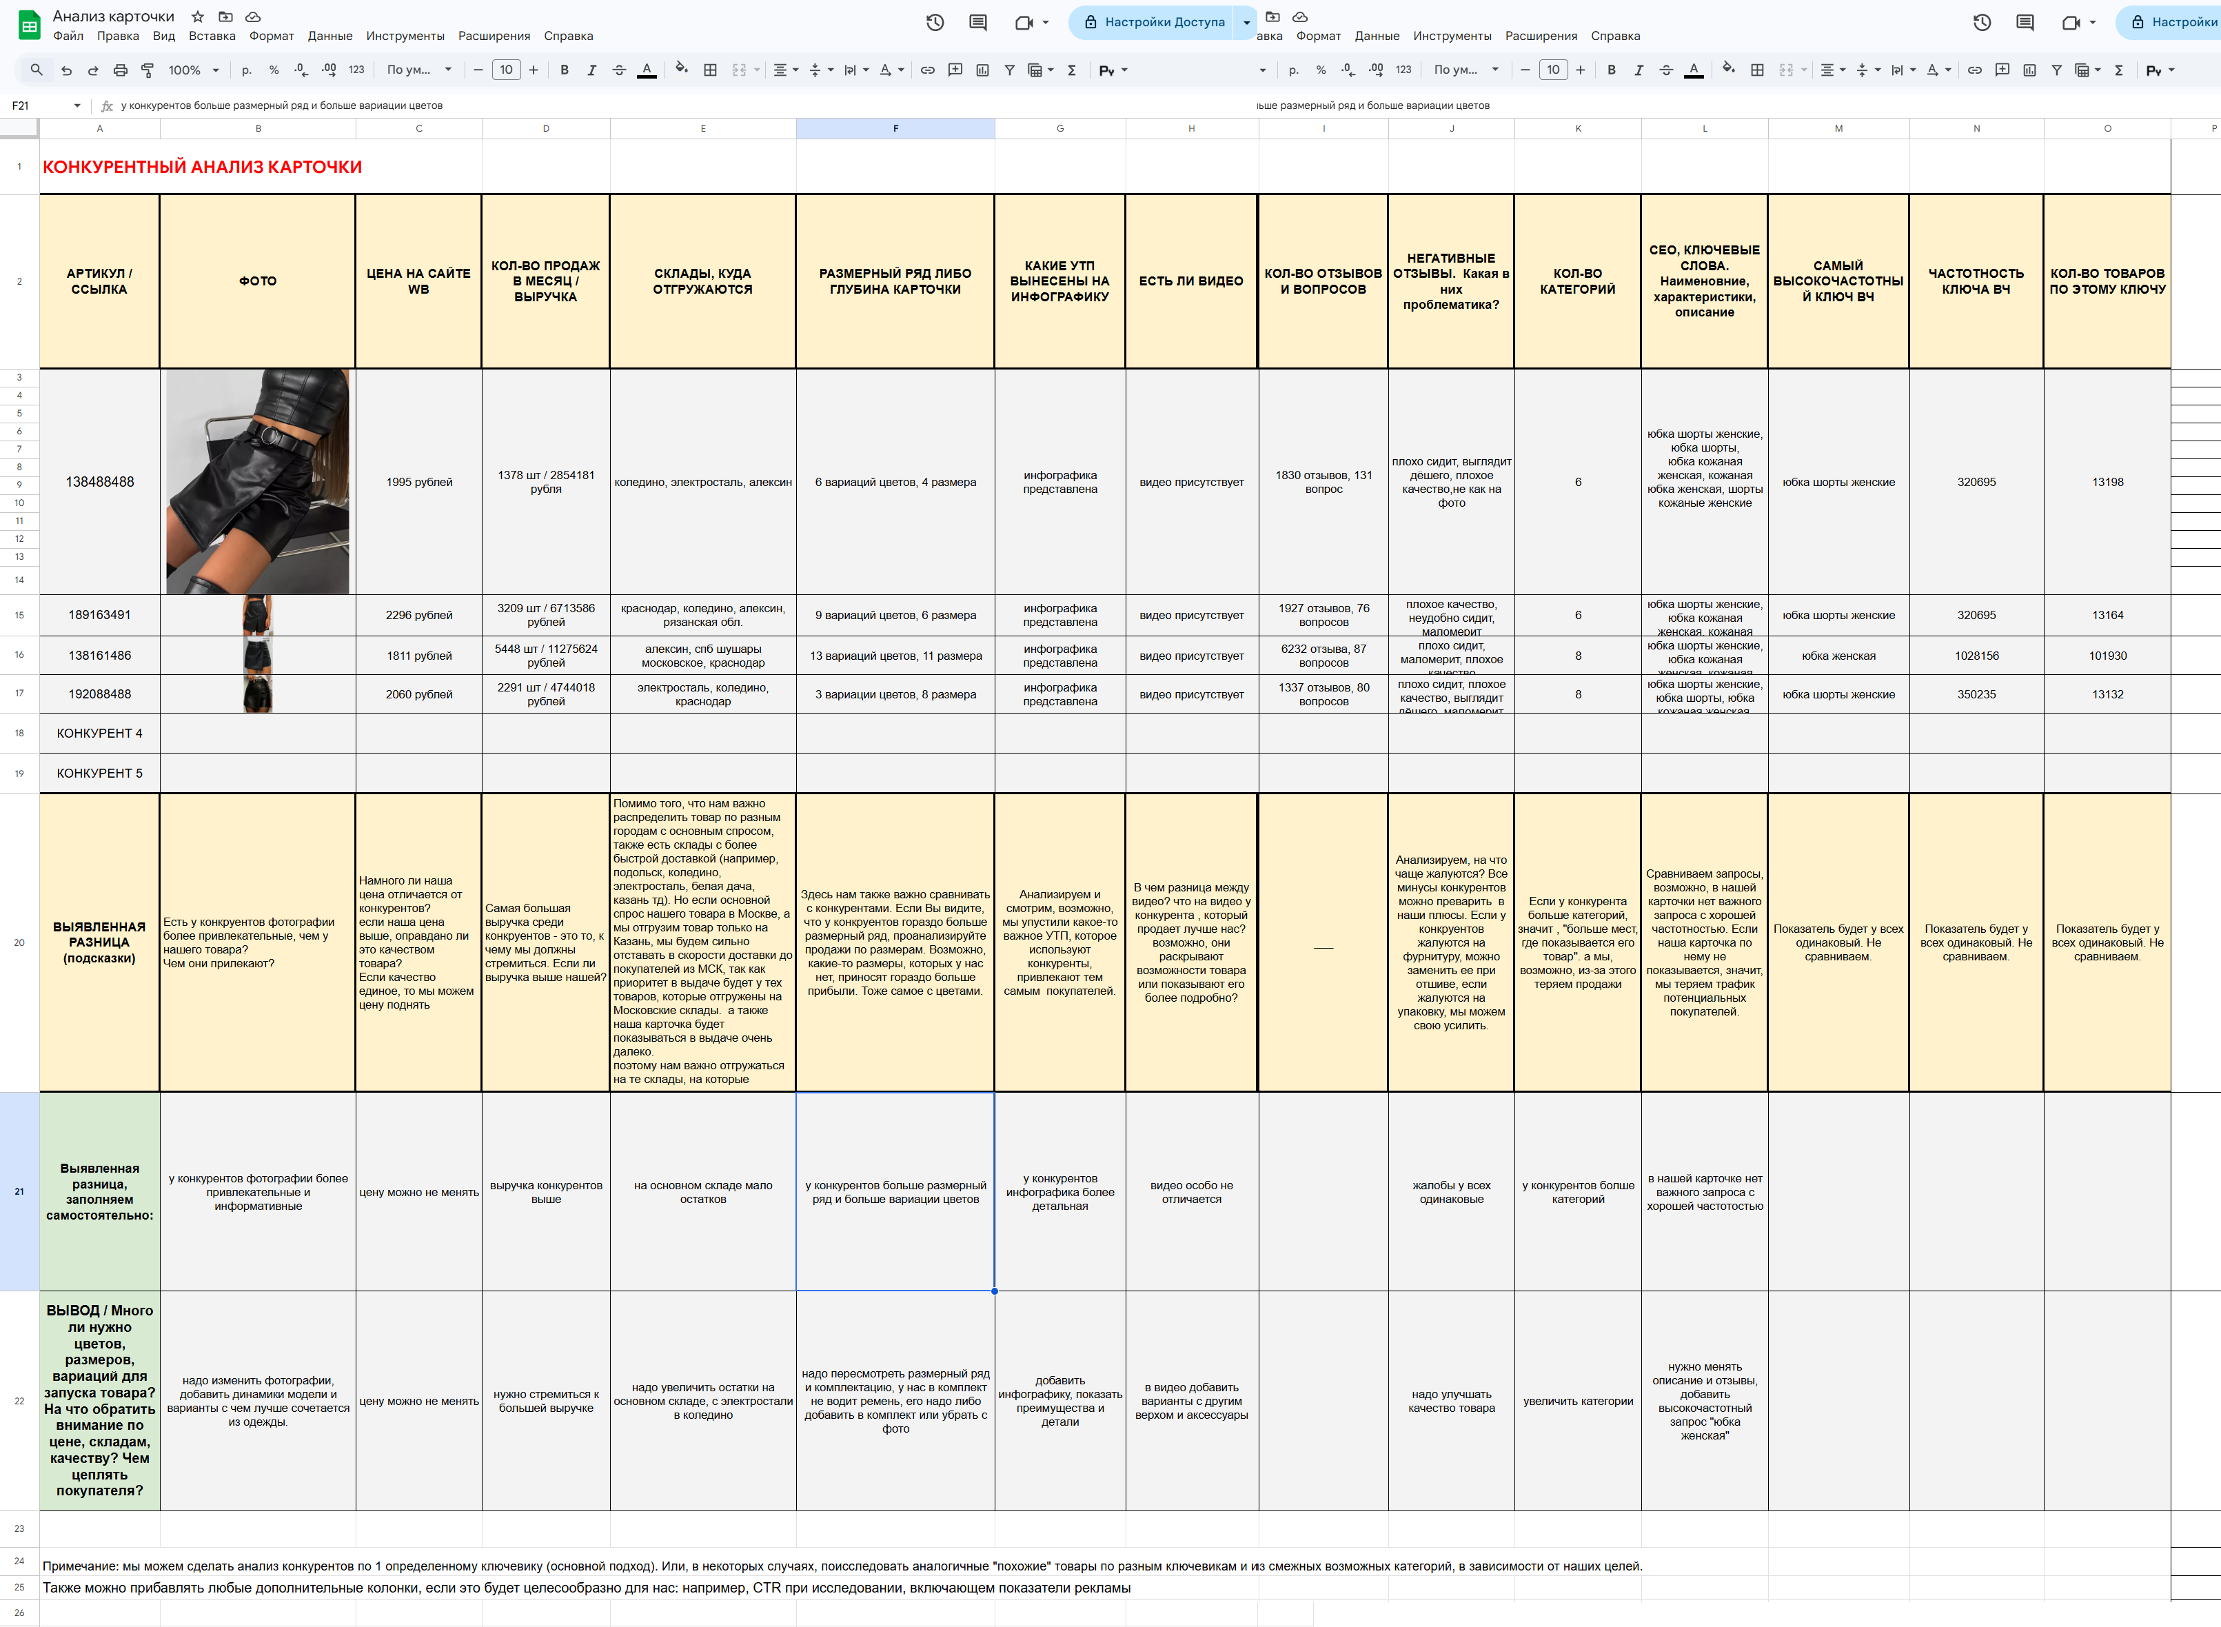This screenshot has width=2221, height=1627.
Task: Click the large leather skirt photo thumbnail
Action: (x=257, y=482)
